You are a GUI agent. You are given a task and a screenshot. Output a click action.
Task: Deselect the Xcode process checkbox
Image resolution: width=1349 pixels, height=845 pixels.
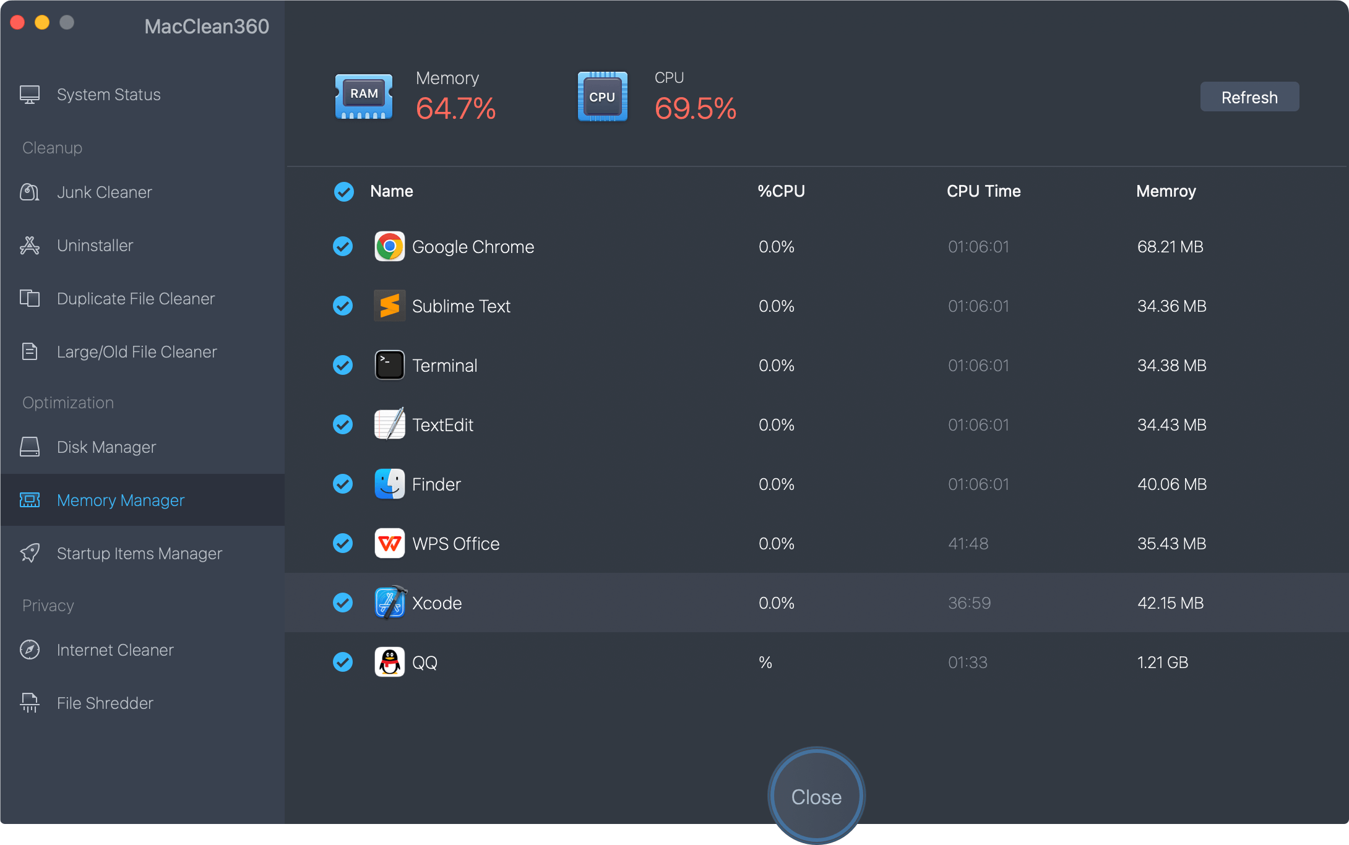pos(343,603)
